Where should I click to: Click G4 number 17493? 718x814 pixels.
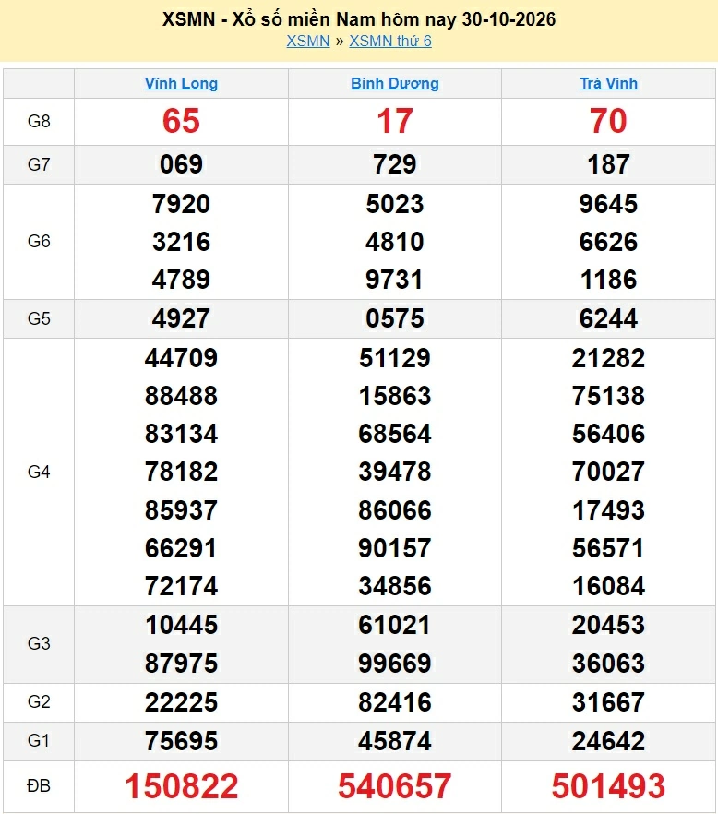coord(608,510)
